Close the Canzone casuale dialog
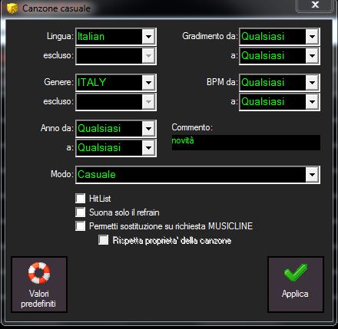The image size is (338, 329). point(315,5)
